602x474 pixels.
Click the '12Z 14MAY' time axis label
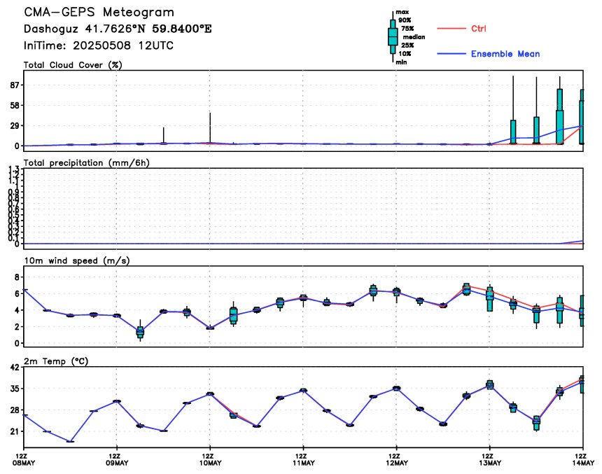(x=583, y=459)
